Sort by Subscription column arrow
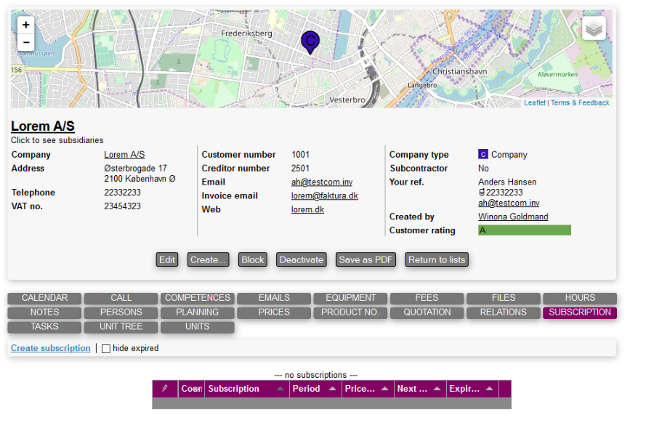Screen dimensions: 670x428 tap(280, 389)
